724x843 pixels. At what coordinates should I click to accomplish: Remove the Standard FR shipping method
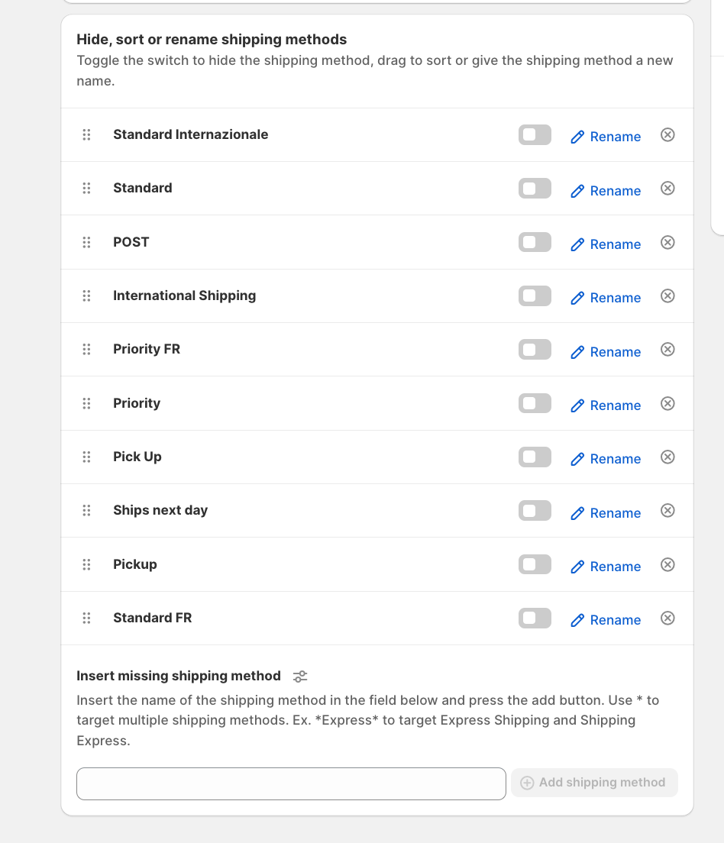[667, 618]
